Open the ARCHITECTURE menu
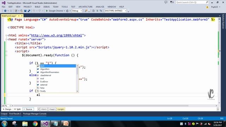The height and width of the screenshot is (127, 226). 85,7
